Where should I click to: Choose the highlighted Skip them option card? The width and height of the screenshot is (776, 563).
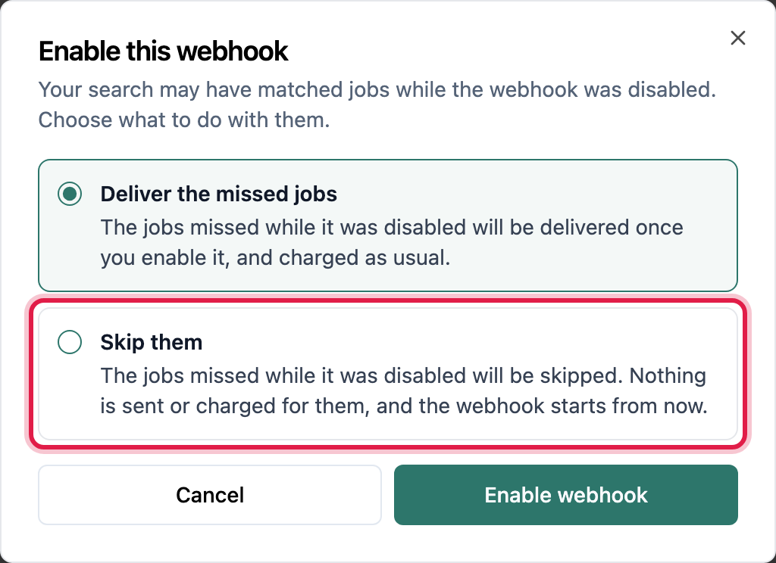pos(388,374)
